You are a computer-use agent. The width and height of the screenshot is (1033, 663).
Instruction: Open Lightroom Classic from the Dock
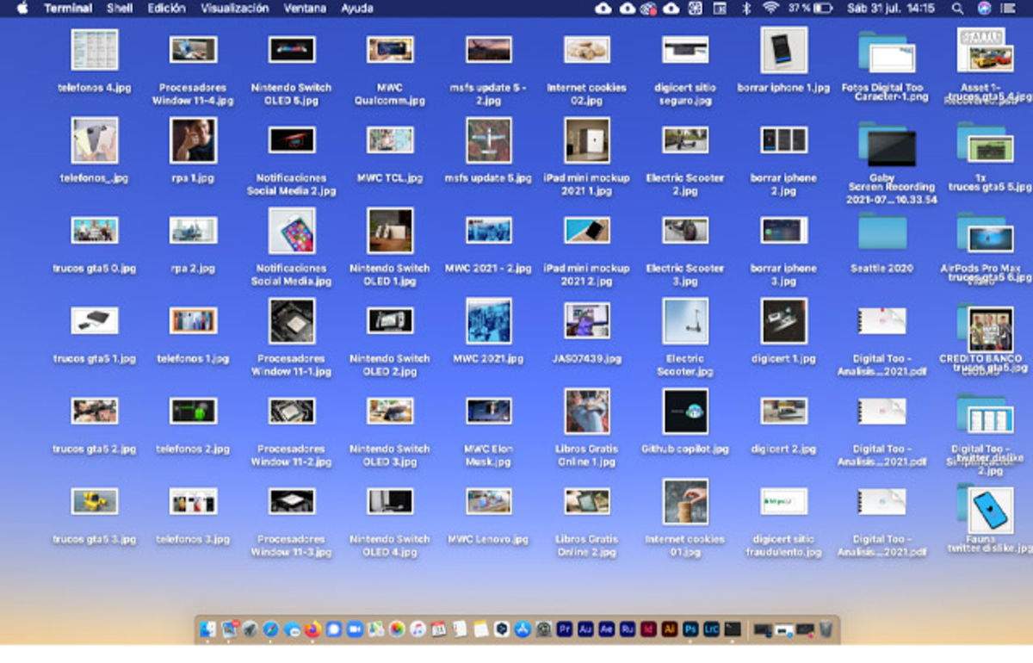(712, 629)
